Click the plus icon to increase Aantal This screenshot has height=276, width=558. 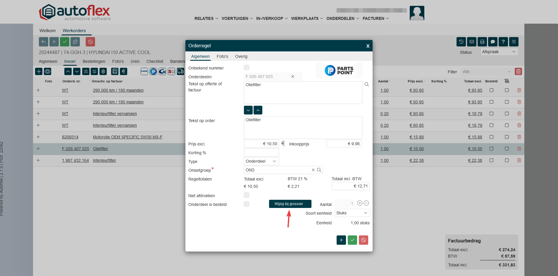[360, 203]
